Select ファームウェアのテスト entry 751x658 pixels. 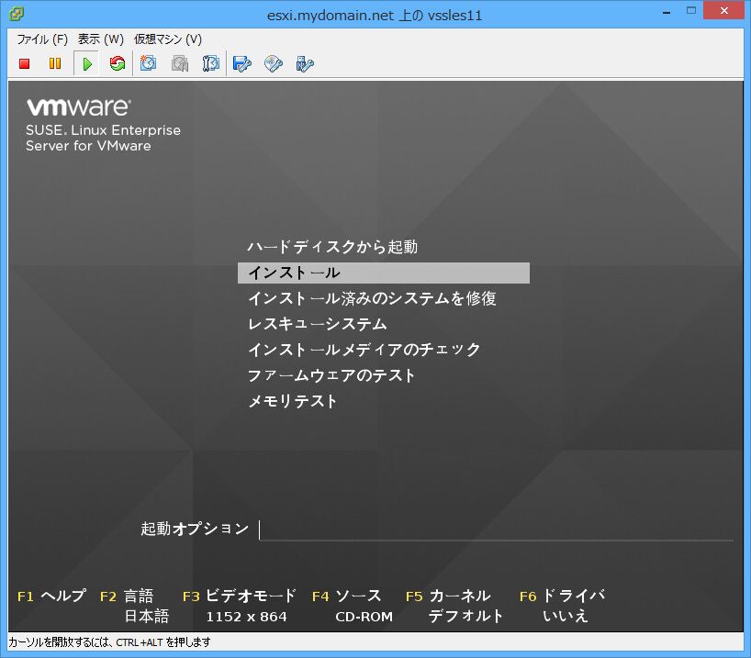pyautogui.click(x=331, y=375)
